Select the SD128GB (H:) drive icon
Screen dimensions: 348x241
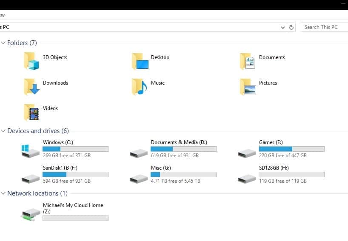point(247,179)
